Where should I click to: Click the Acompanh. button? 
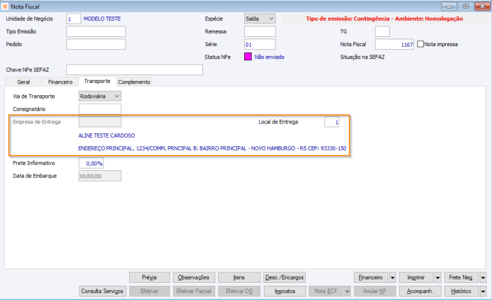coord(420,291)
